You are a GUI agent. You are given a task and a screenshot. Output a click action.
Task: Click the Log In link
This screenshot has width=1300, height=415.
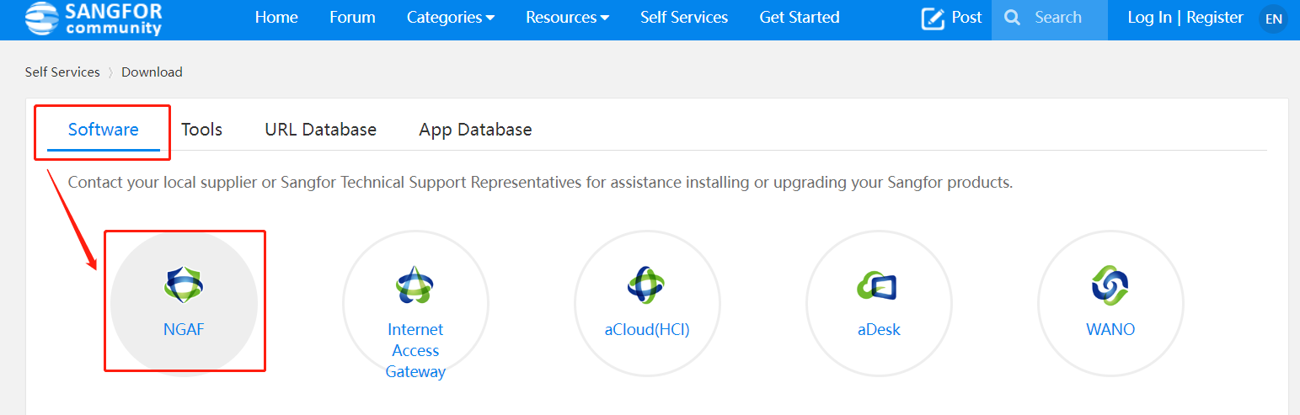click(1149, 18)
